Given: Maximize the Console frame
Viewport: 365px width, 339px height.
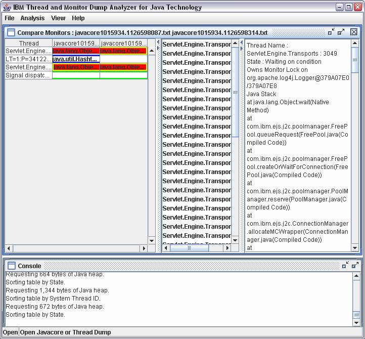Looking at the screenshot, I should pos(355,265).
